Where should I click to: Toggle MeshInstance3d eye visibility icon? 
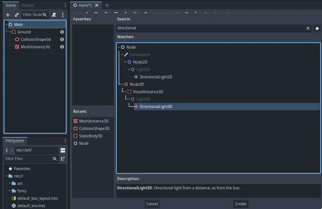pyautogui.click(x=62, y=47)
